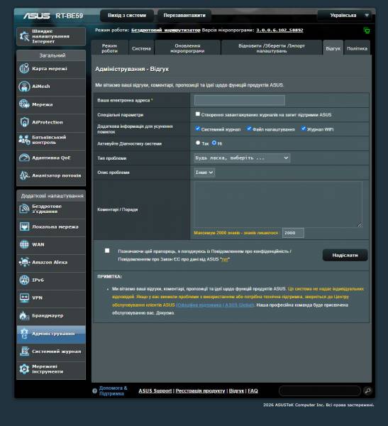Viewport: 388px width, 426px height.
Task: Open the AiProtection shield icon
Action: (24, 122)
